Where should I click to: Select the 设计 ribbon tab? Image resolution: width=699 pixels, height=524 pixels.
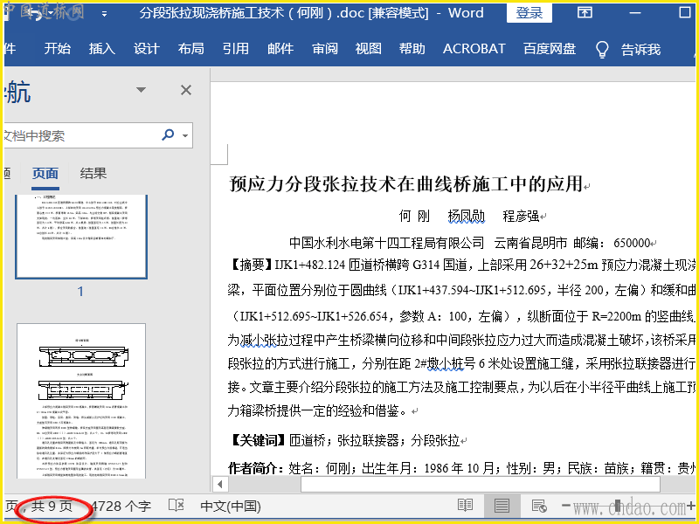146,49
